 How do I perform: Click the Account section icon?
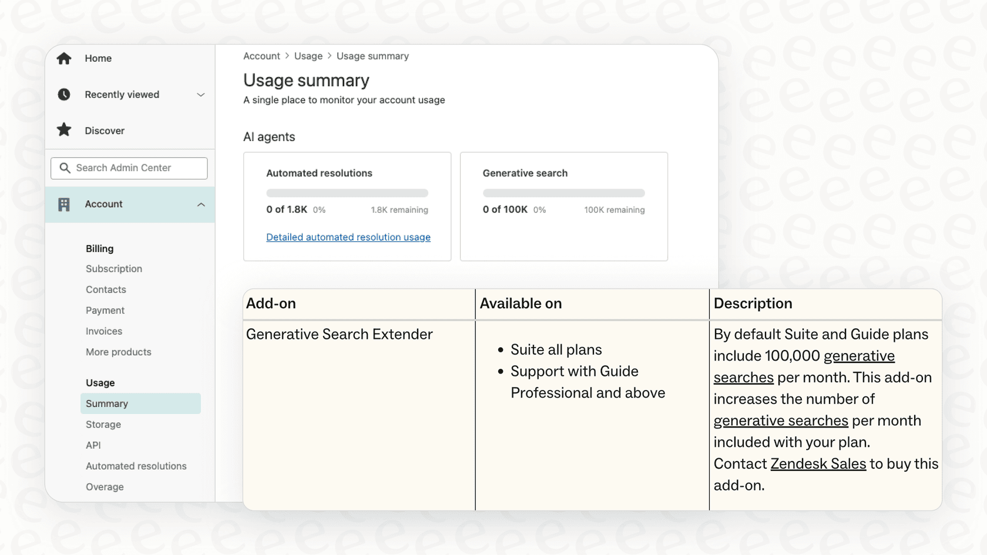pos(64,204)
